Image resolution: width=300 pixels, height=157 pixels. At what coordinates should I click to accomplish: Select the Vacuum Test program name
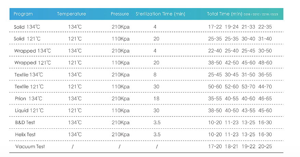[30, 146]
